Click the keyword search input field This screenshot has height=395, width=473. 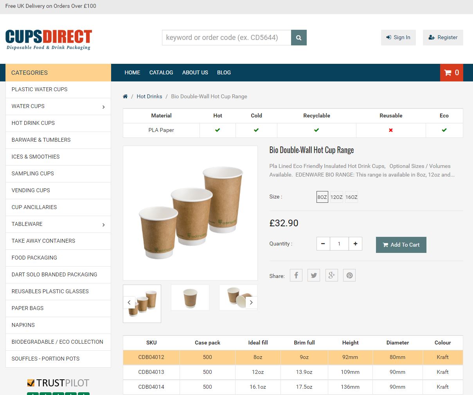click(227, 38)
